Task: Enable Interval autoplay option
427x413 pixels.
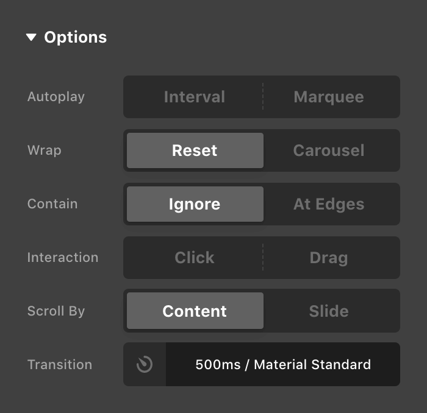Action: (194, 97)
